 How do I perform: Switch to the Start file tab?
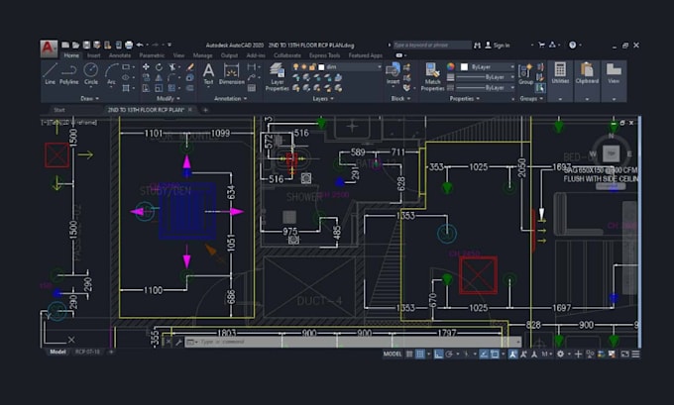tap(59, 110)
